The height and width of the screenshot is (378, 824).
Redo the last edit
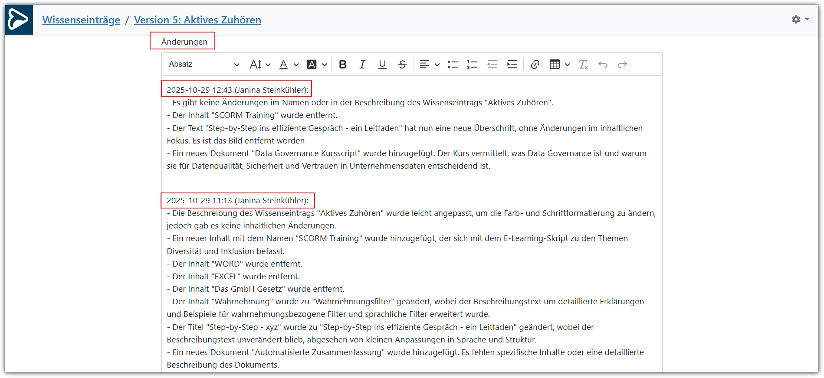coord(622,65)
